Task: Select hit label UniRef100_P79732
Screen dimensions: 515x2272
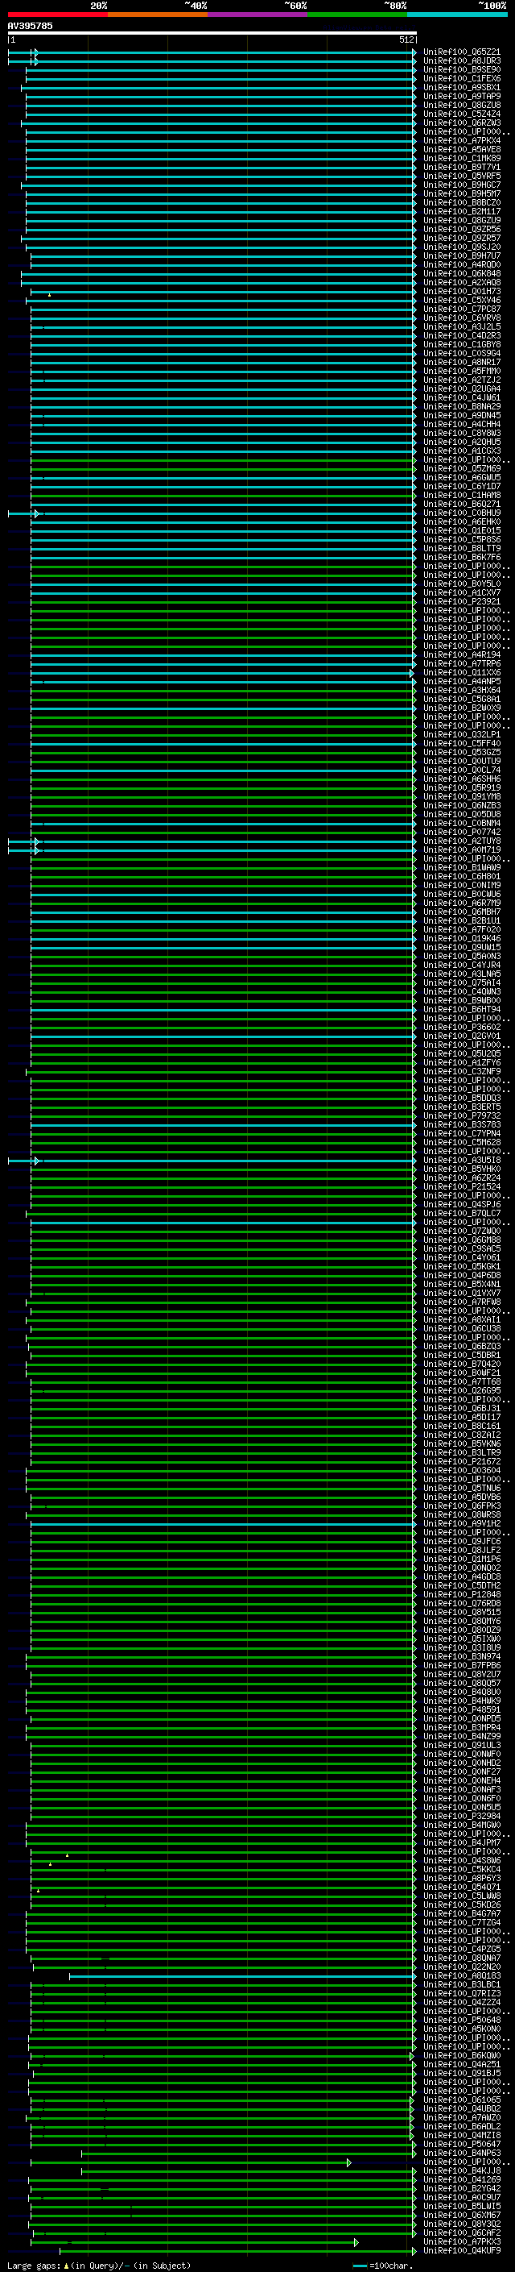Action: [x=461, y=1115]
